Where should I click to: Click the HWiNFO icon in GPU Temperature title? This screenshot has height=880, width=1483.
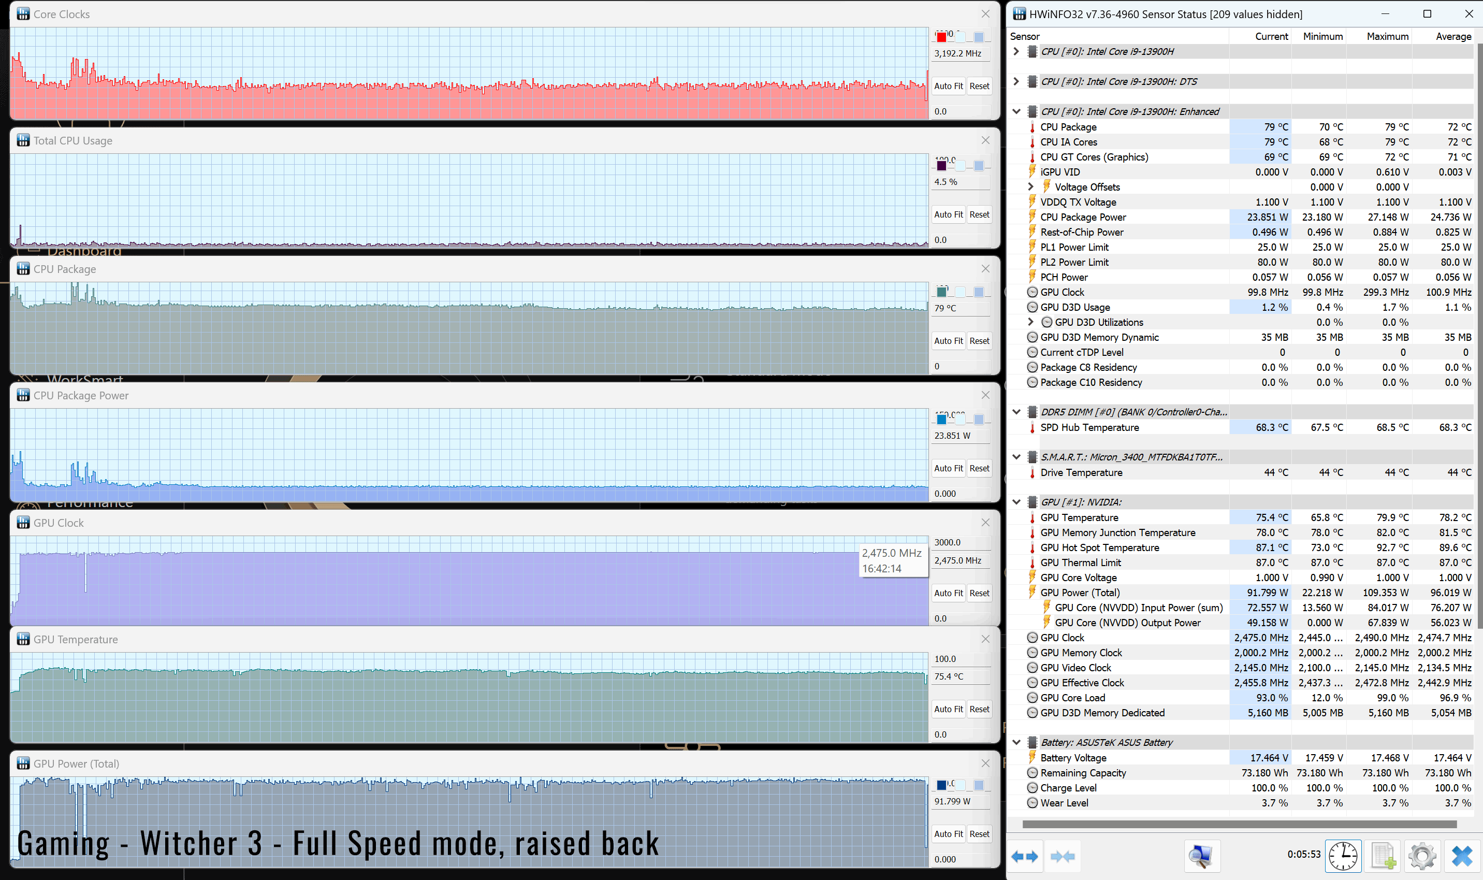pyautogui.click(x=23, y=639)
